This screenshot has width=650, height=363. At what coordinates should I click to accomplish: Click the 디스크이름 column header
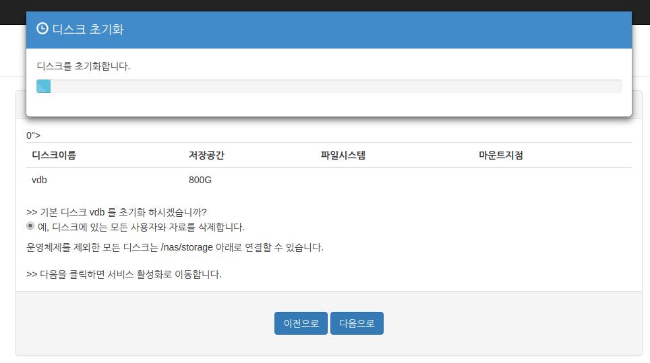click(x=54, y=155)
